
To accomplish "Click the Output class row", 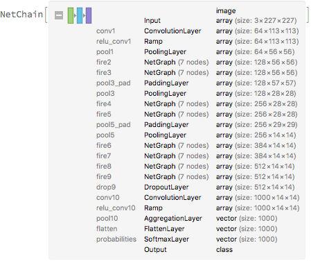I will tap(188, 250).
